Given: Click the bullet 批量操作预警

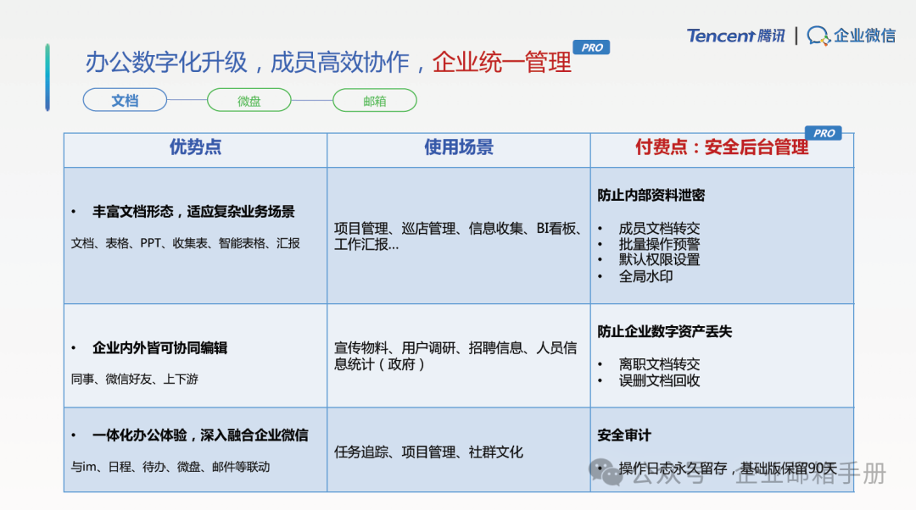Looking at the screenshot, I should (659, 244).
